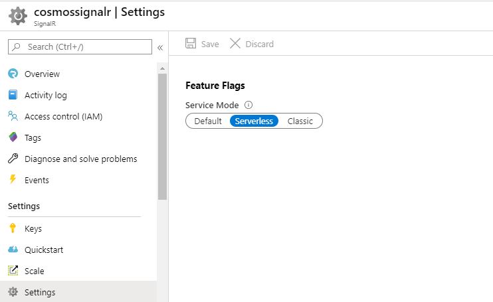Screen dimensions: 493x302
Task: Click the Quickstart cloud icon
Action: (13, 250)
